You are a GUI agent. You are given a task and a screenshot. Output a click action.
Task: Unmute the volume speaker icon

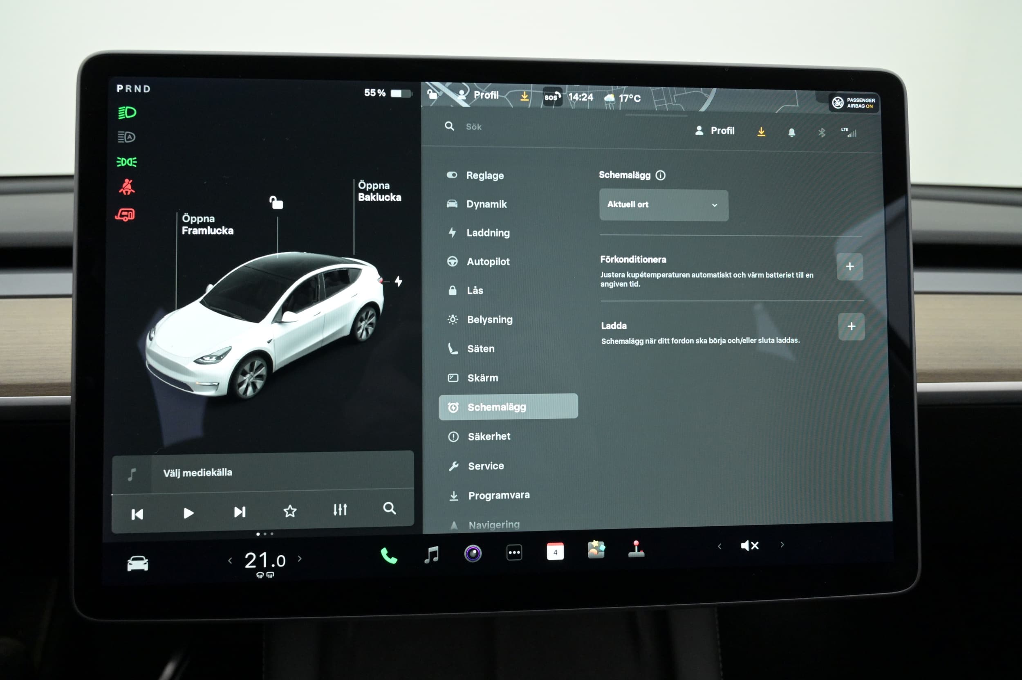pos(750,545)
